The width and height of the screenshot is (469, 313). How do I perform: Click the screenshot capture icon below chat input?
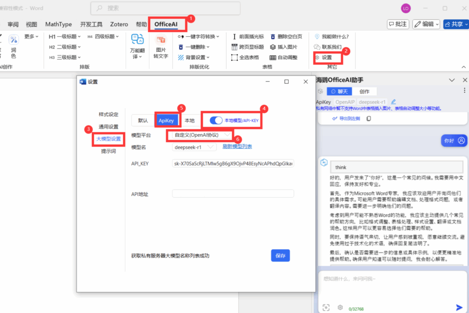(326, 308)
